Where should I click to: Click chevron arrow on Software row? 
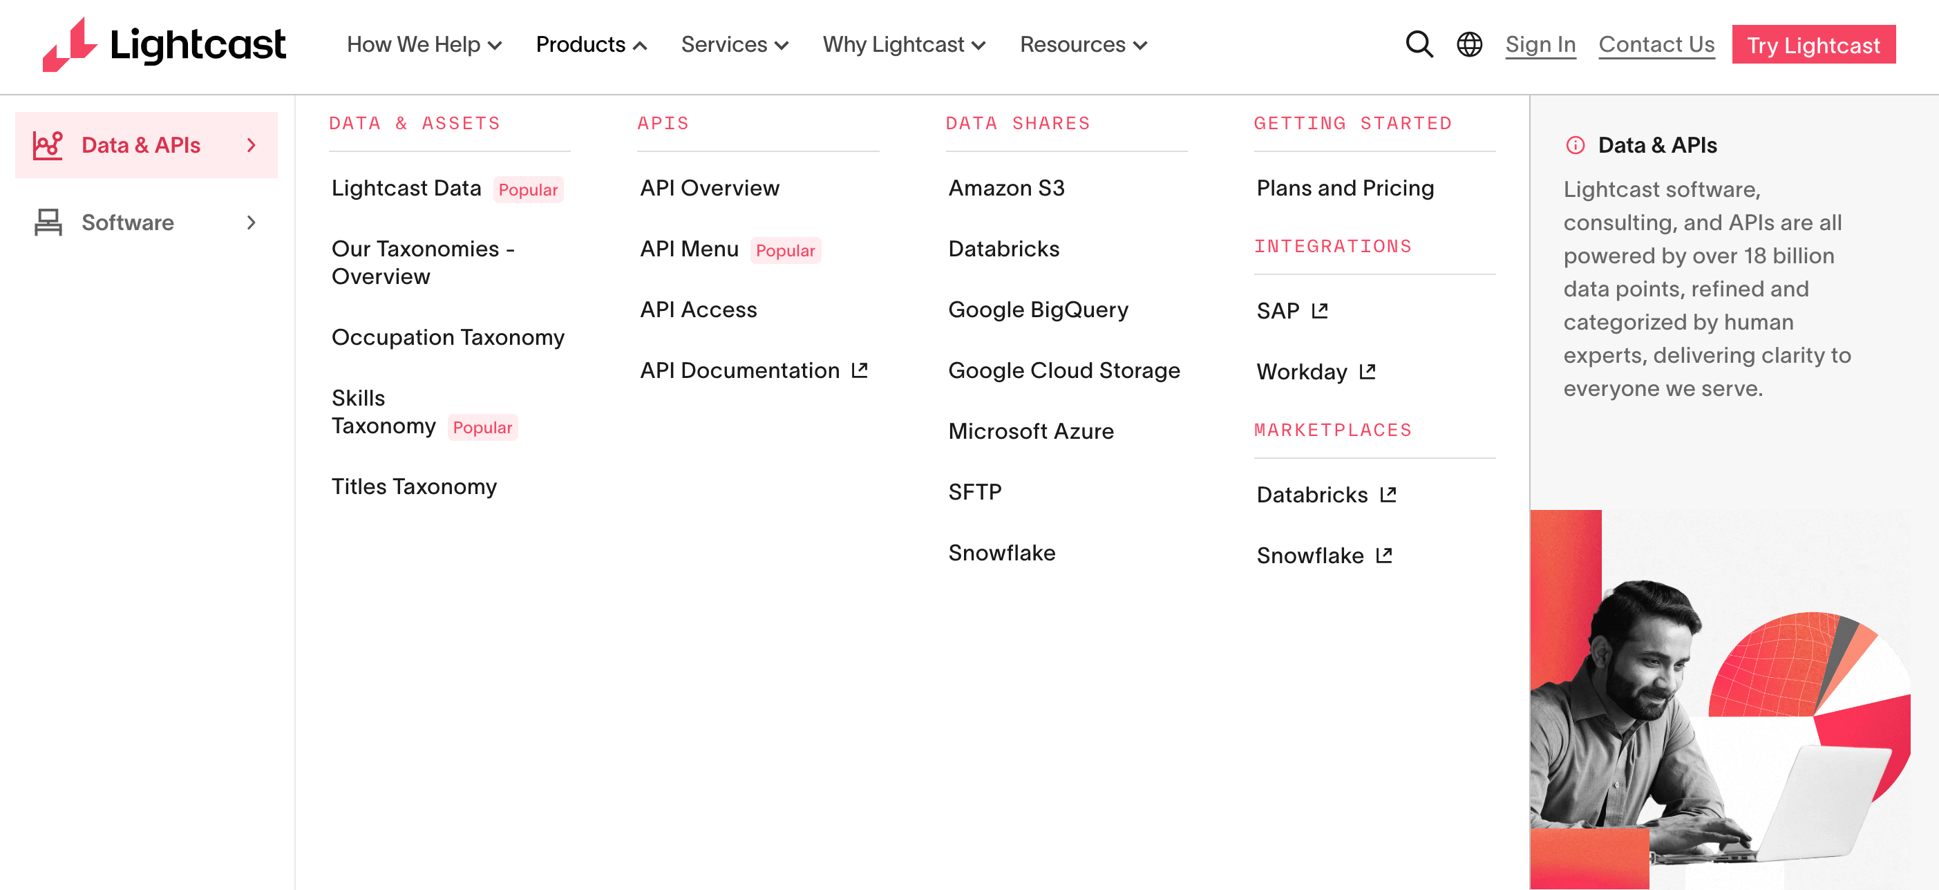click(x=252, y=222)
